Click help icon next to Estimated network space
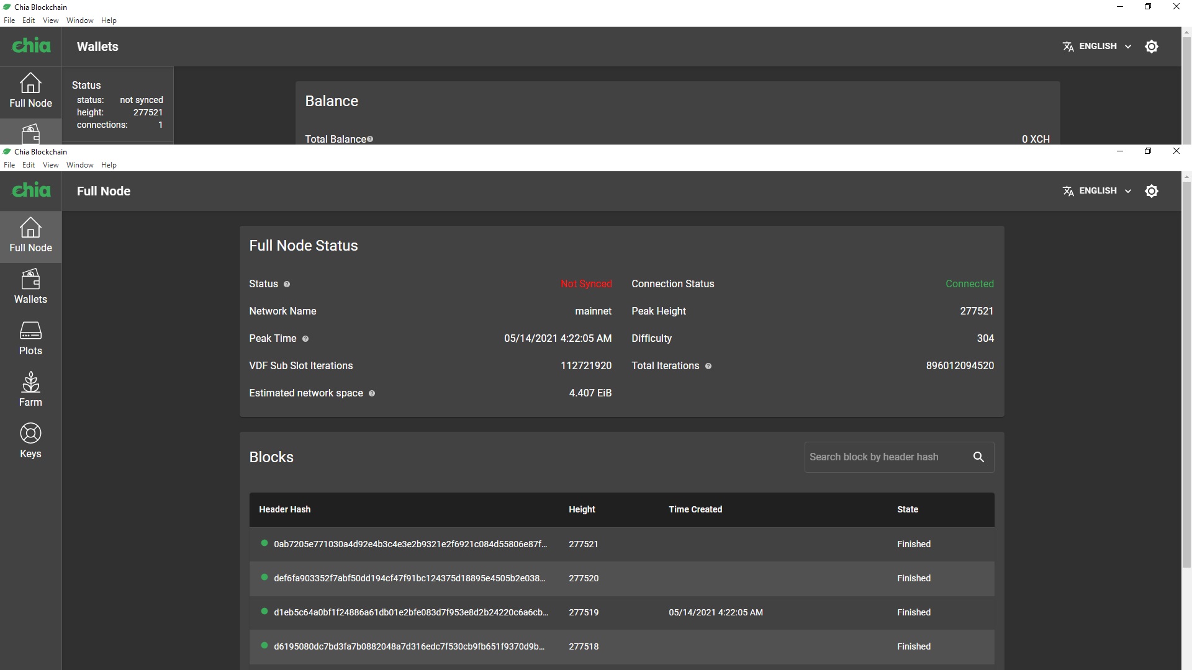Viewport: 1192px width, 670px height. tap(372, 393)
